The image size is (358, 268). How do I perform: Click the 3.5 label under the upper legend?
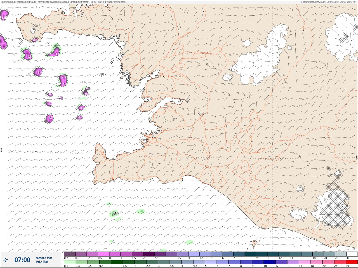(x=179, y=258)
